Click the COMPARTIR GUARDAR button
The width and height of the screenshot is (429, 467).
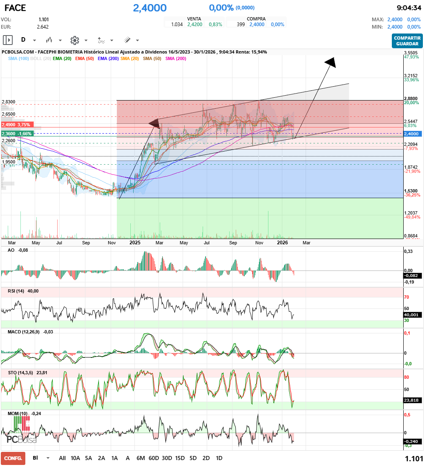click(408, 41)
